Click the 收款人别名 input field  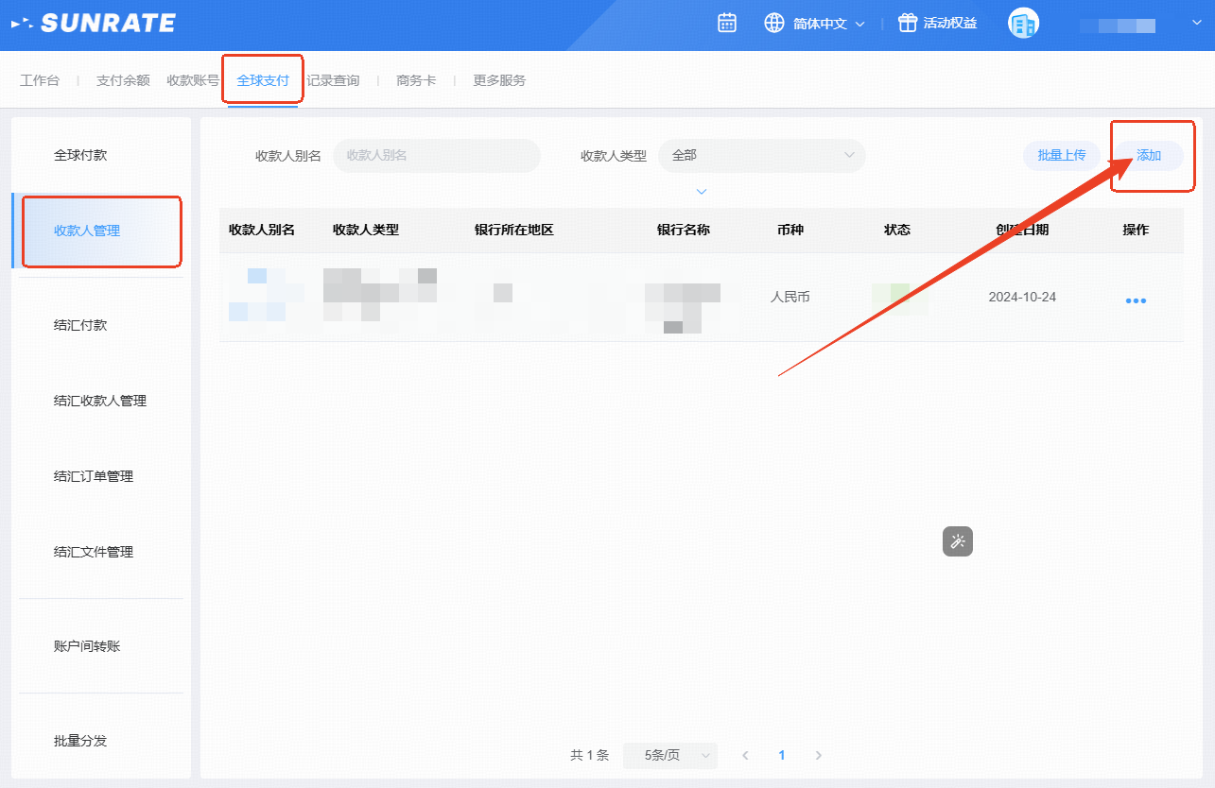(436, 156)
